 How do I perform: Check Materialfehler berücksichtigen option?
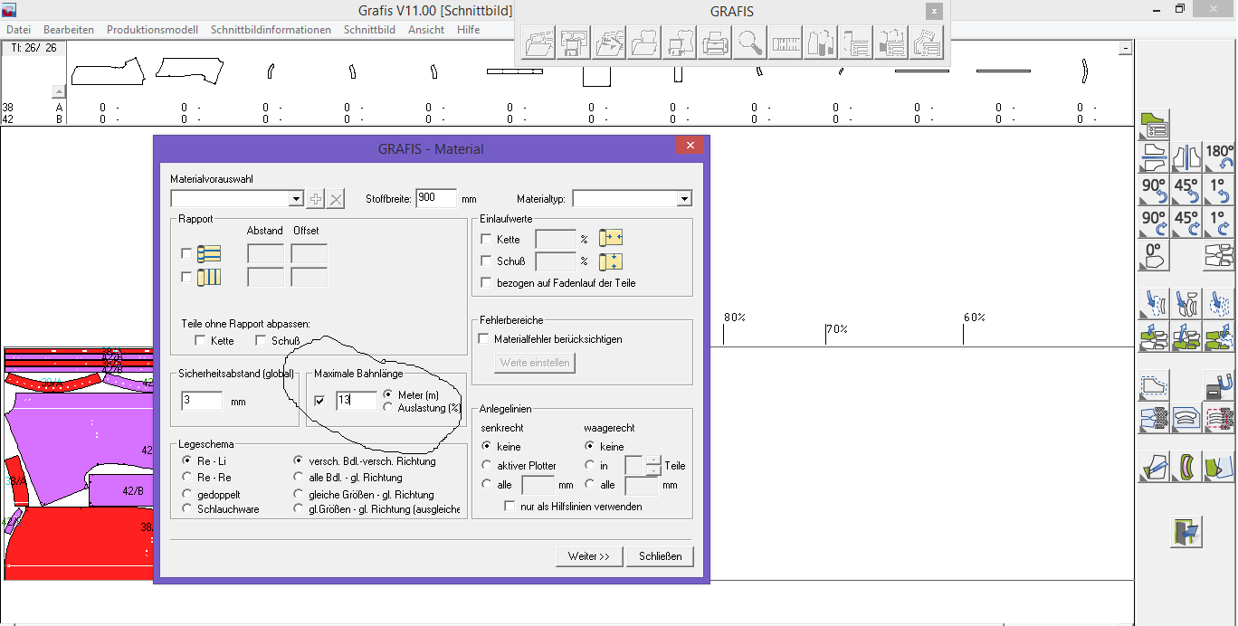483,339
